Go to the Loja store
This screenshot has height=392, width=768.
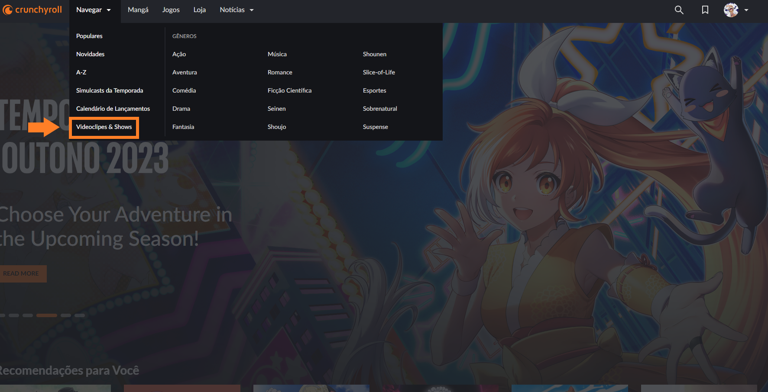coord(200,10)
